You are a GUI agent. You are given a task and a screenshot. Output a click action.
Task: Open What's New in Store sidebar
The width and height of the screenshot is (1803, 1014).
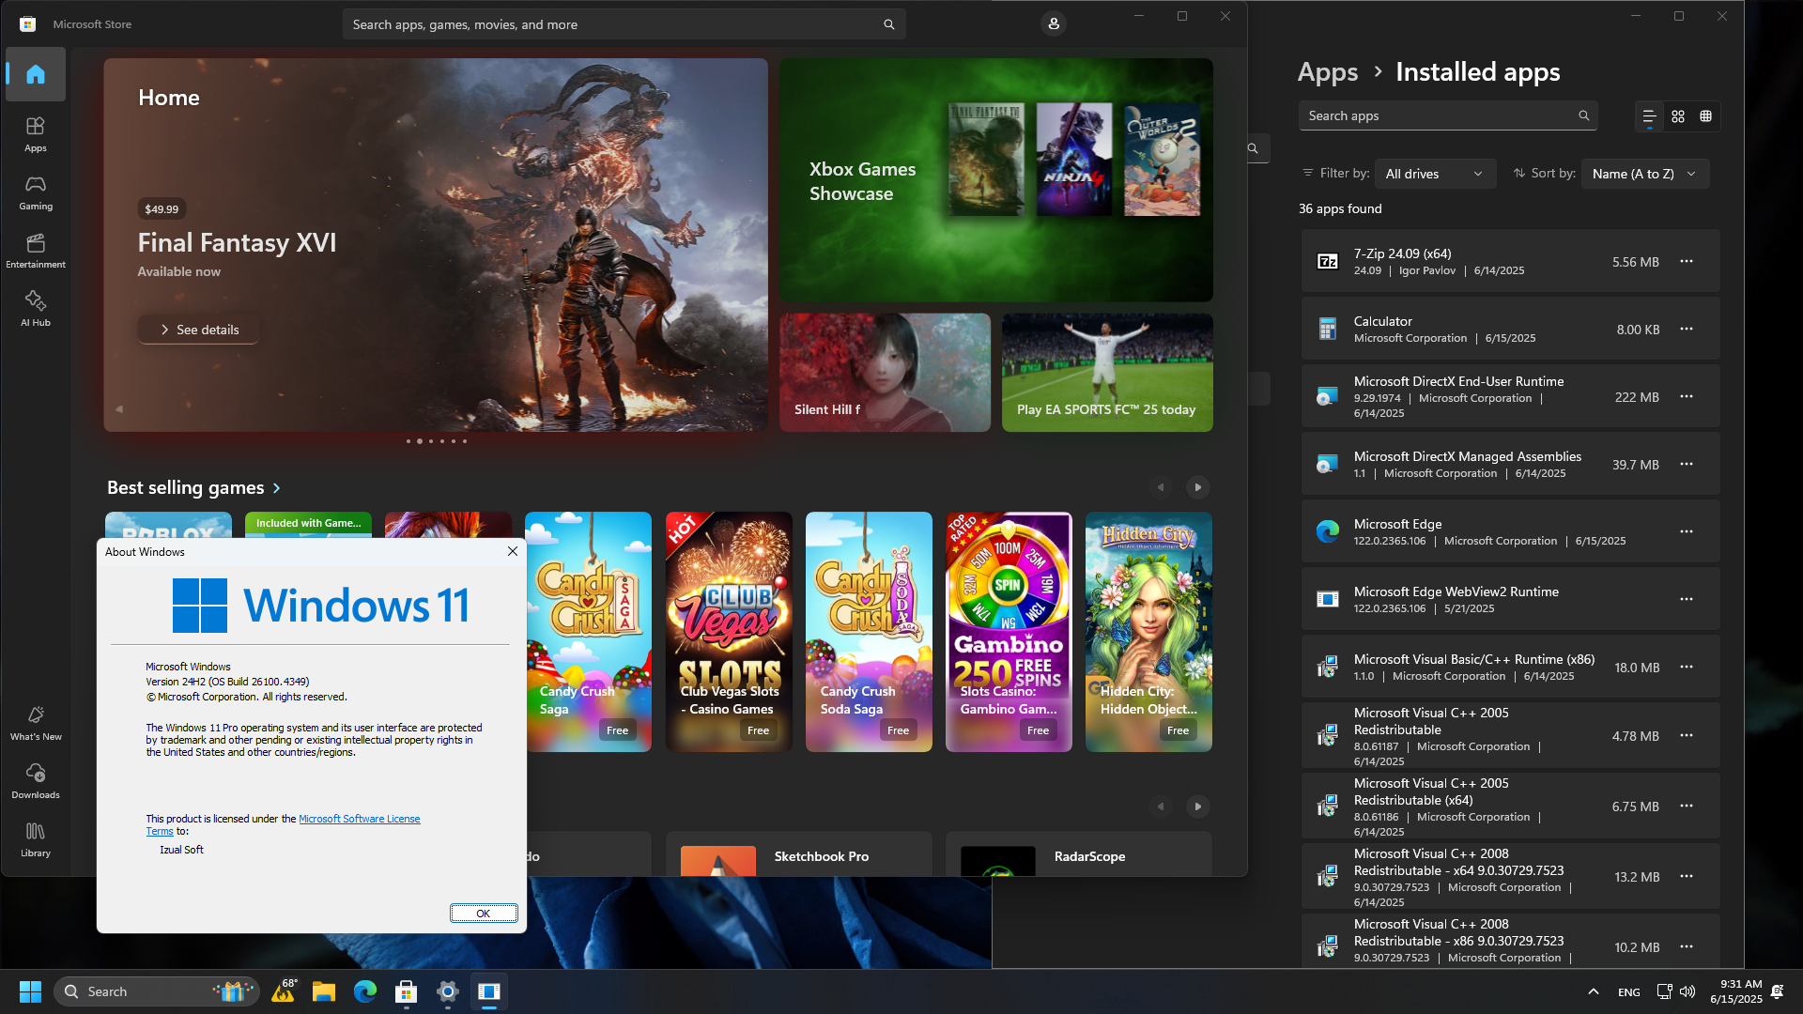tap(36, 723)
